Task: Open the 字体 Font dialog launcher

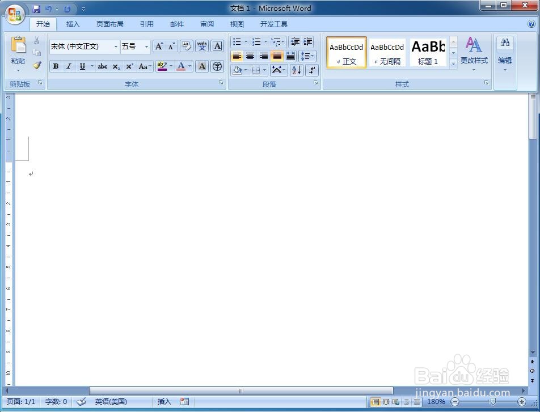Action: click(x=221, y=83)
